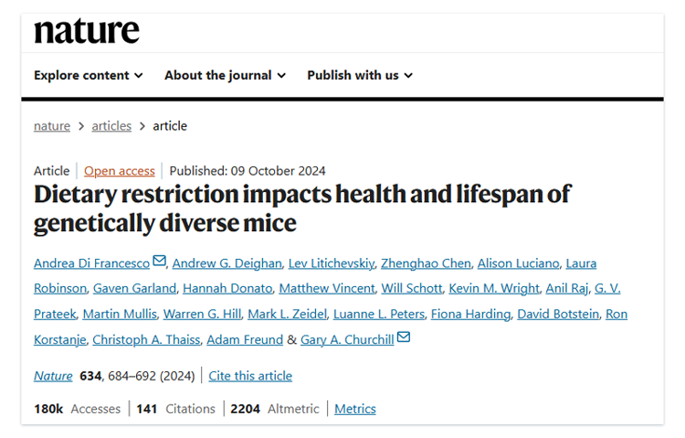Open the Nature journal link in citation
Viewport: 685px width, 438px height.
point(52,376)
